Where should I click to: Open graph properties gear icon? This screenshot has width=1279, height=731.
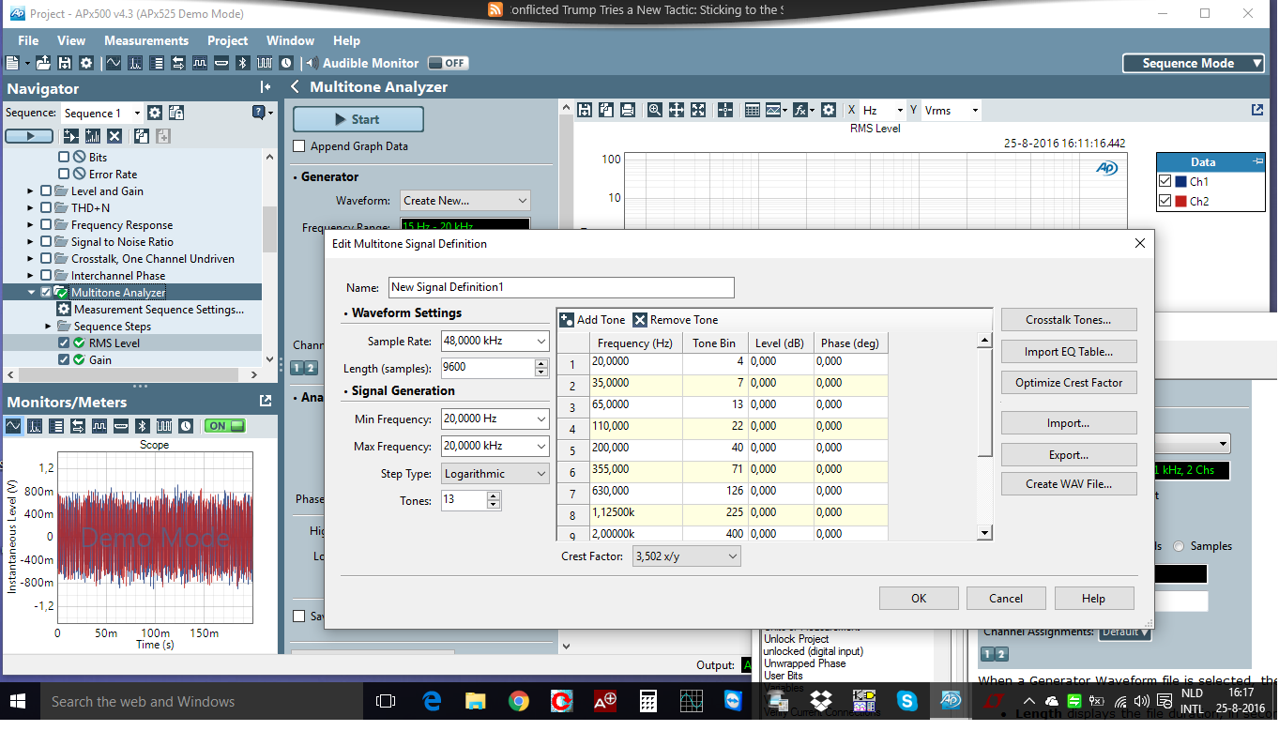(829, 110)
